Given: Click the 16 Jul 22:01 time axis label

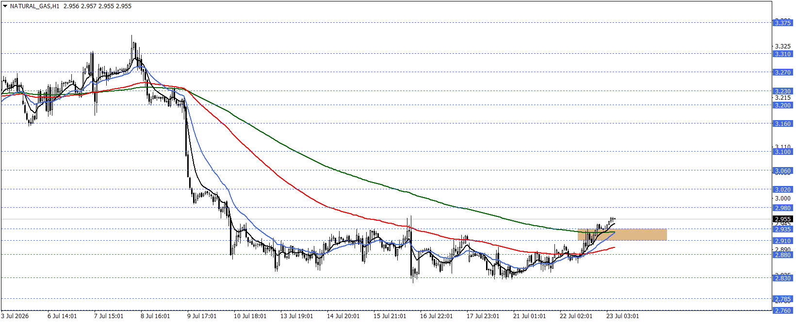Looking at the screenshot, I should pyautogui.click(x=436, y=316).
